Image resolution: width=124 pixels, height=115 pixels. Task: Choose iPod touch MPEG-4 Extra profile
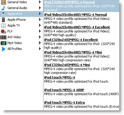(x=64, y=102)
